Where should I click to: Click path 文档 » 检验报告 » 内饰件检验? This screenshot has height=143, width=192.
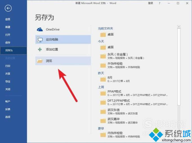click(x=124, y=137)
